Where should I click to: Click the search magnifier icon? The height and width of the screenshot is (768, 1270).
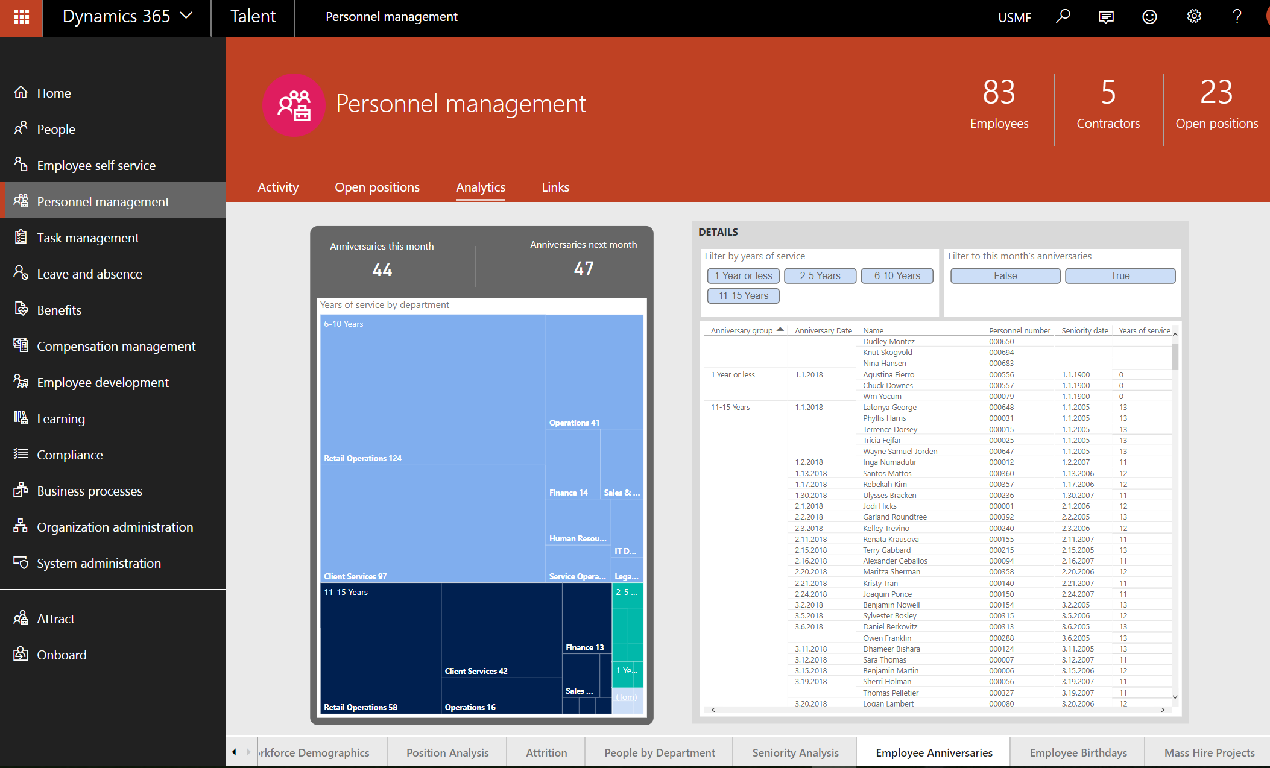pyautogui.click(x=1063, y=17)
